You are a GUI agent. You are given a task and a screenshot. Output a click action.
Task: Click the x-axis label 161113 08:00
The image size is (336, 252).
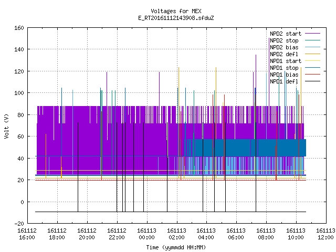(x=266, y=234)
